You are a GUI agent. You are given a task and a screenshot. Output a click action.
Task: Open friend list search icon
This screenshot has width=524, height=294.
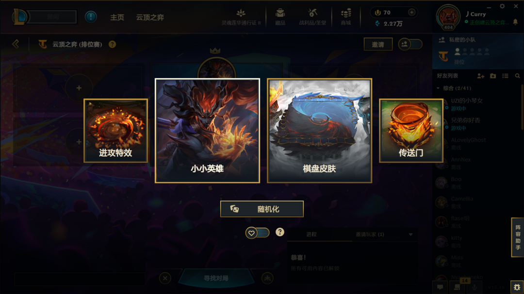[517, 76]
